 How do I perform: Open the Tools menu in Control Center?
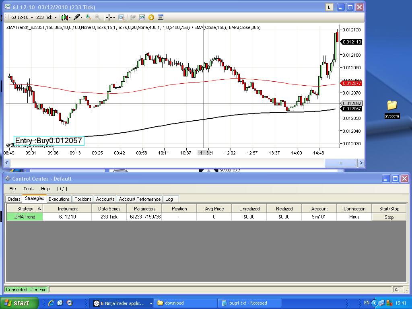pos(29,189)
